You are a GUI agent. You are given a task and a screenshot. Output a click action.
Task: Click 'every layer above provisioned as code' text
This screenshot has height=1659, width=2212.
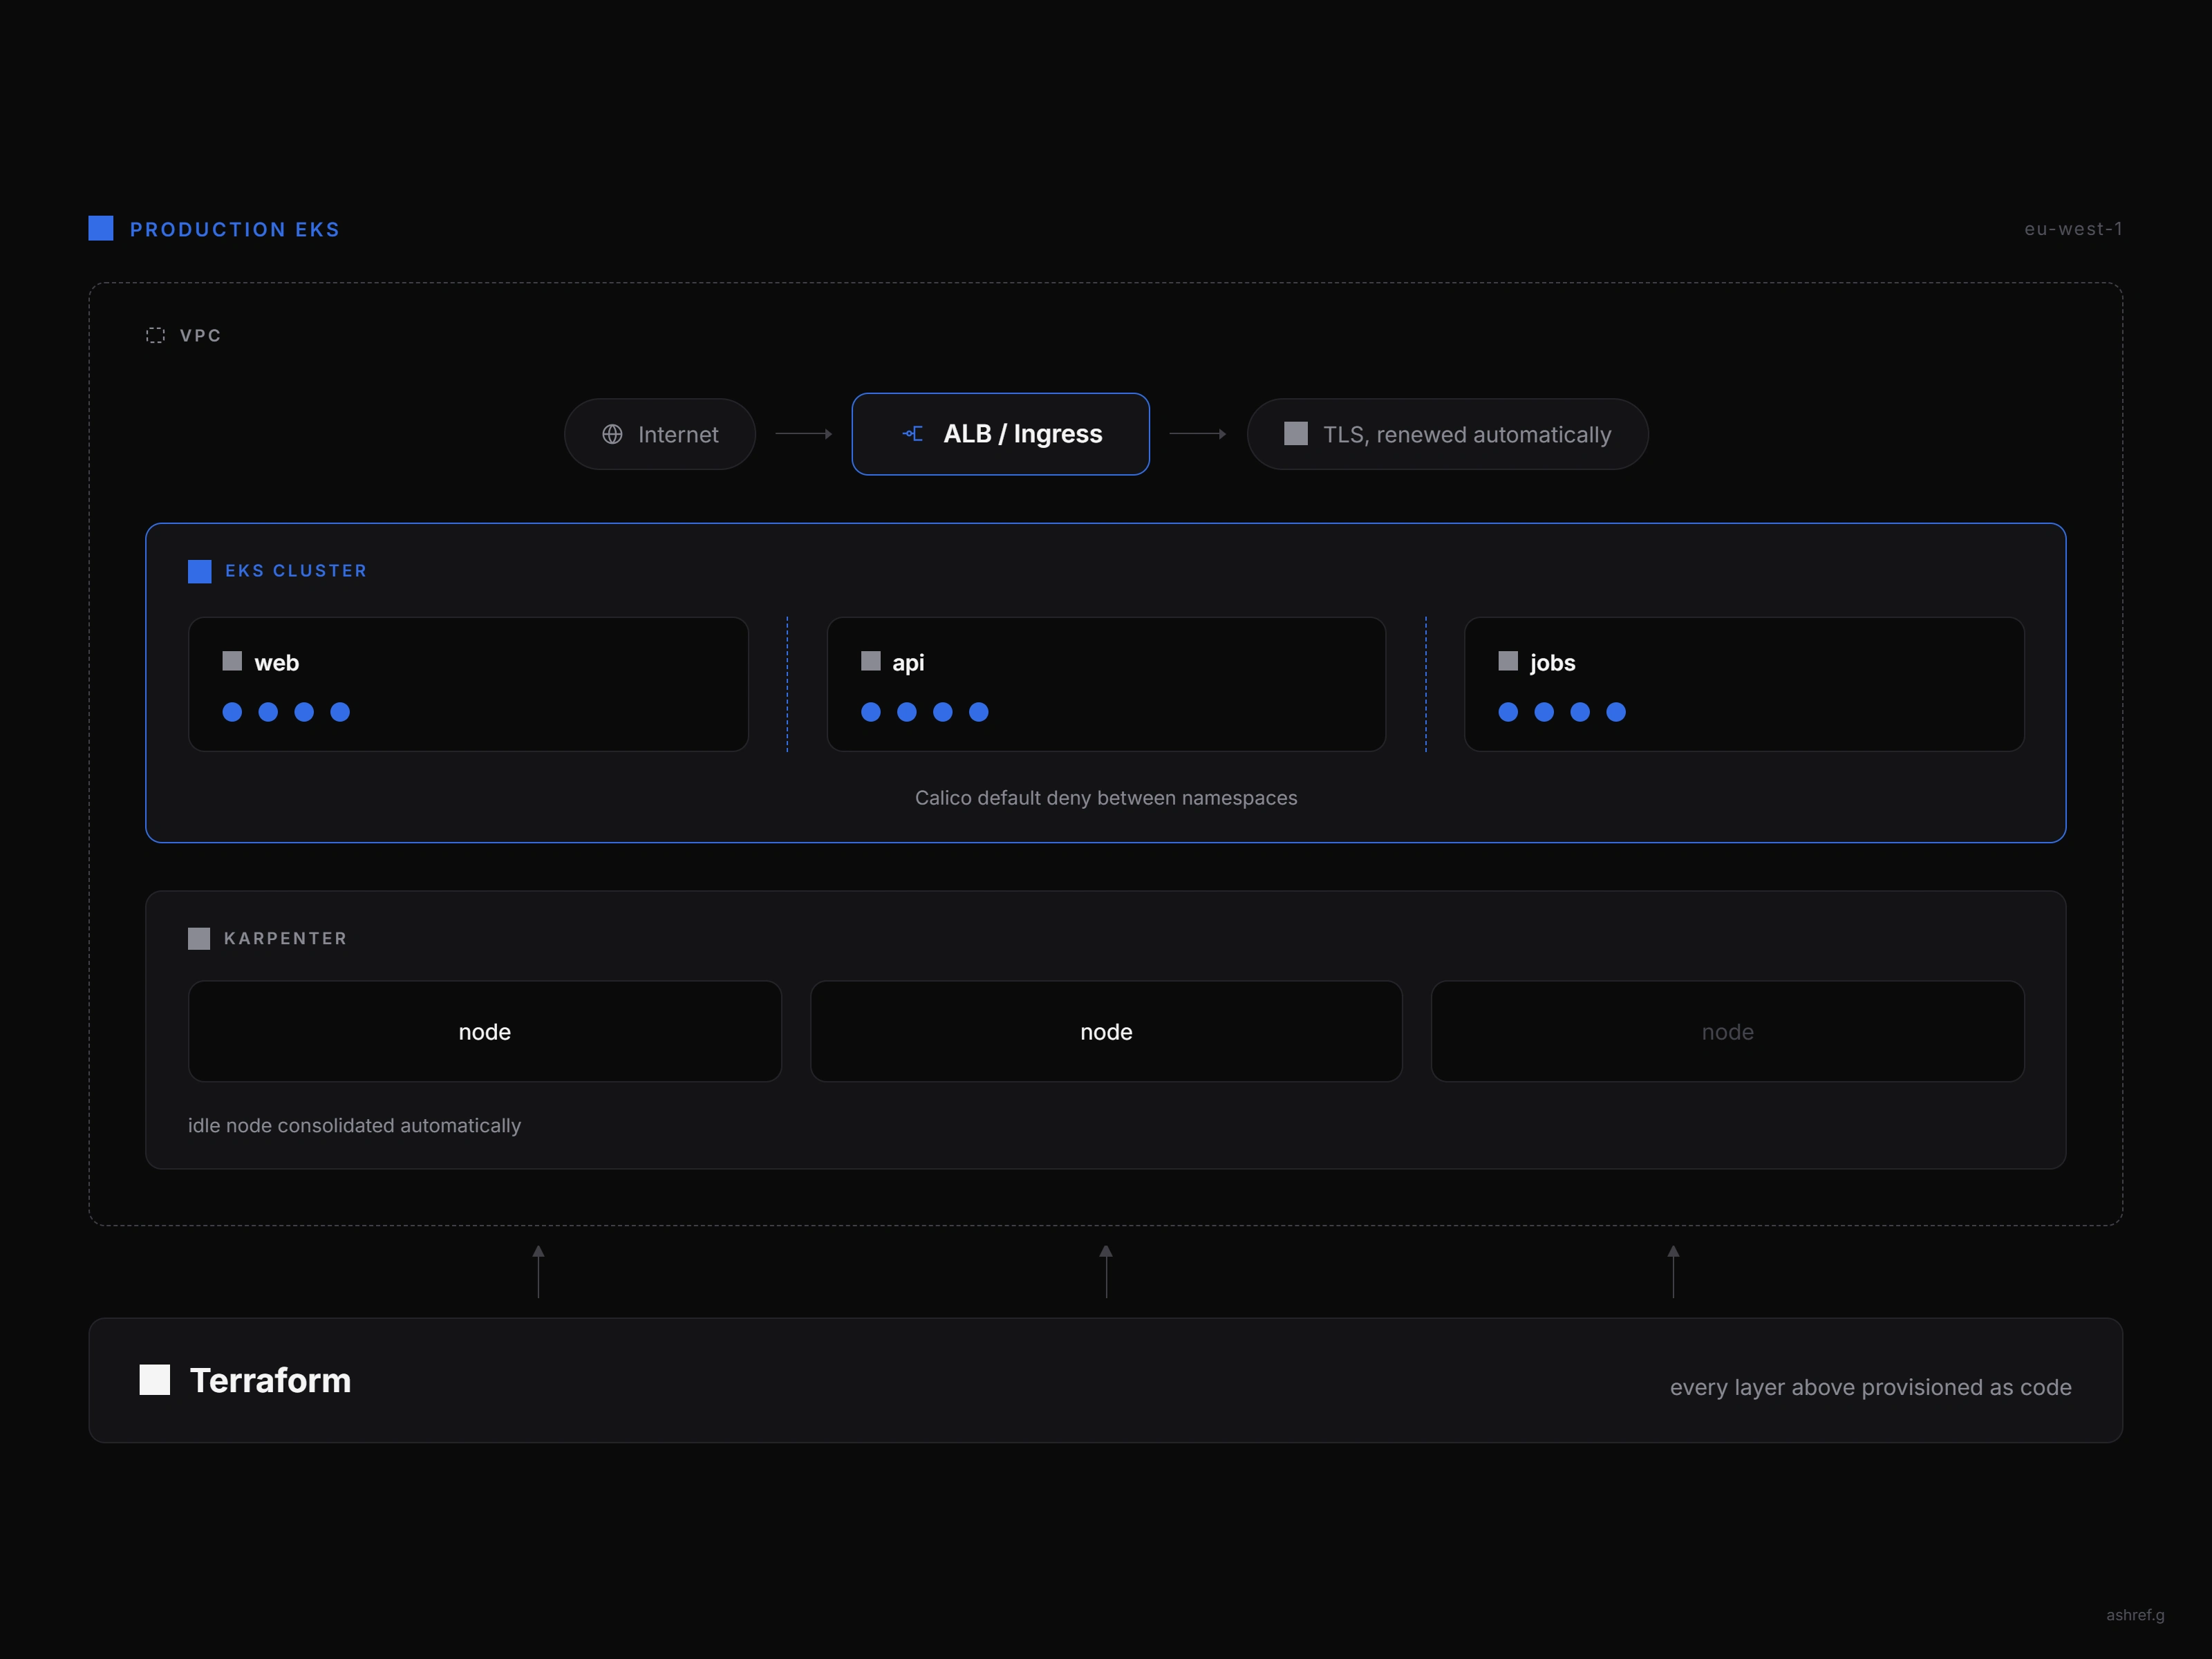1870,1387
